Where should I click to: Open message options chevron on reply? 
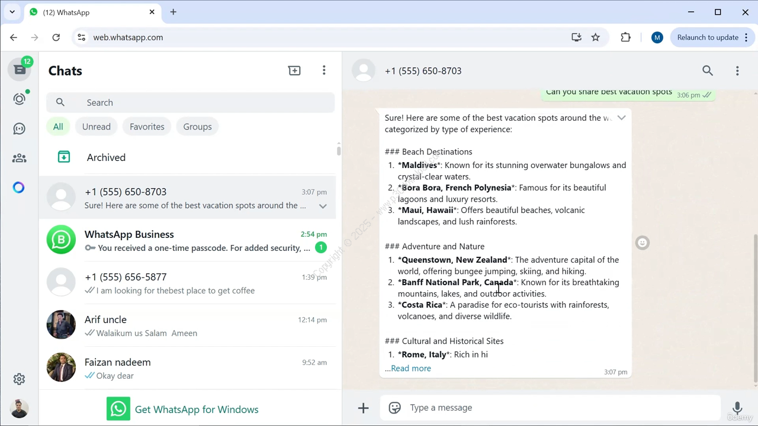pyautogui.click(x=621, y=118)
